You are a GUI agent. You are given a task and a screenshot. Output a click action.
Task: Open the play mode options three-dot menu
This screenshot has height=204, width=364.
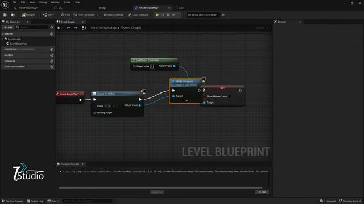[x=179, y=15]
